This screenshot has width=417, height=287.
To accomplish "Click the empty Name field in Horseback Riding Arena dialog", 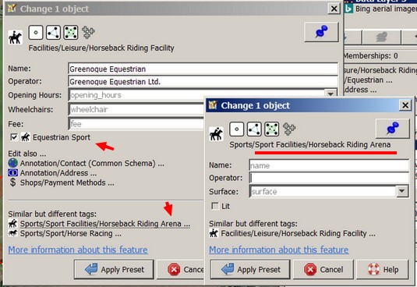I will pos(329,165).
